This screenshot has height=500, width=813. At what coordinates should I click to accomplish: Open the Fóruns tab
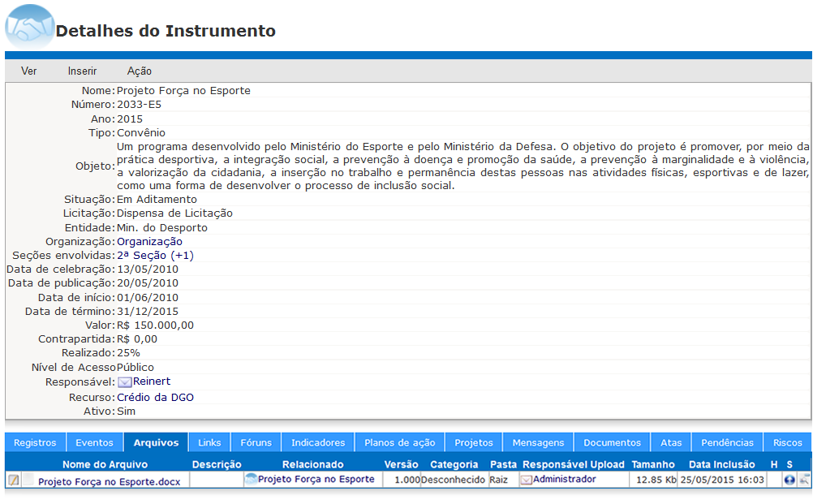point(256,442)
